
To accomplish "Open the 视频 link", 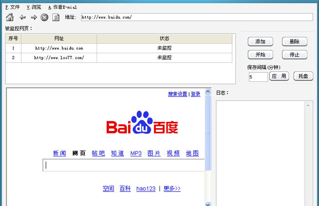I will point(173,153).
